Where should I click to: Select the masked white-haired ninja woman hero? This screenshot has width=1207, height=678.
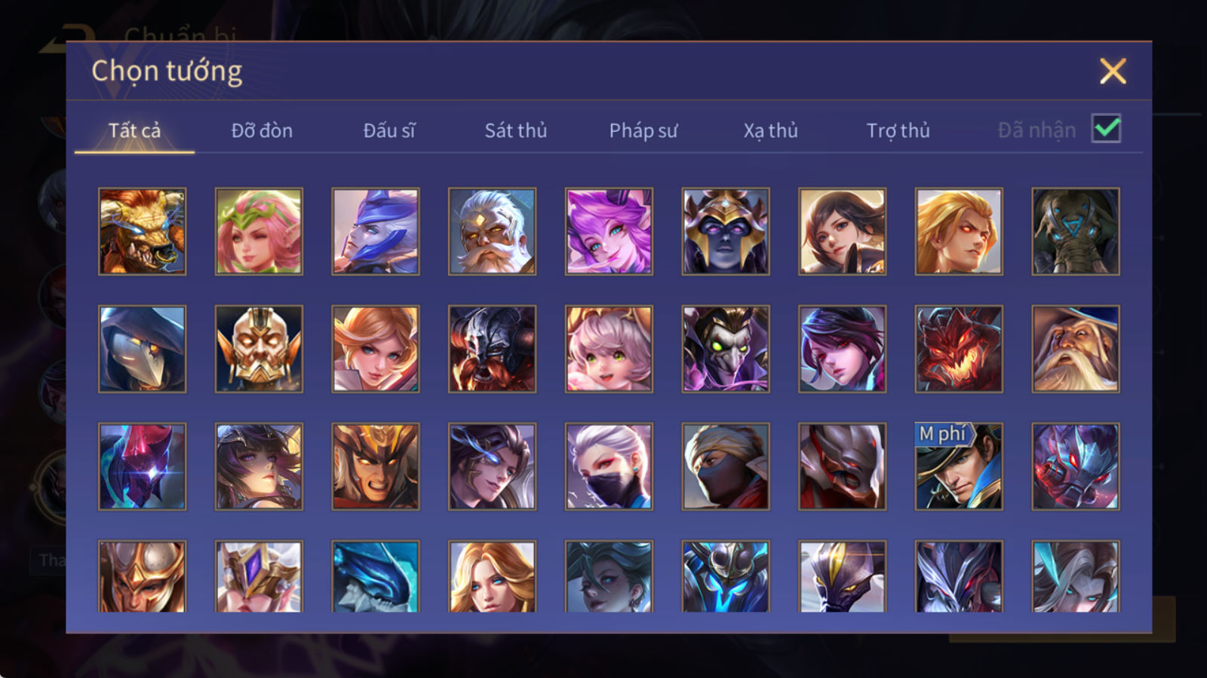click(609, 466)
